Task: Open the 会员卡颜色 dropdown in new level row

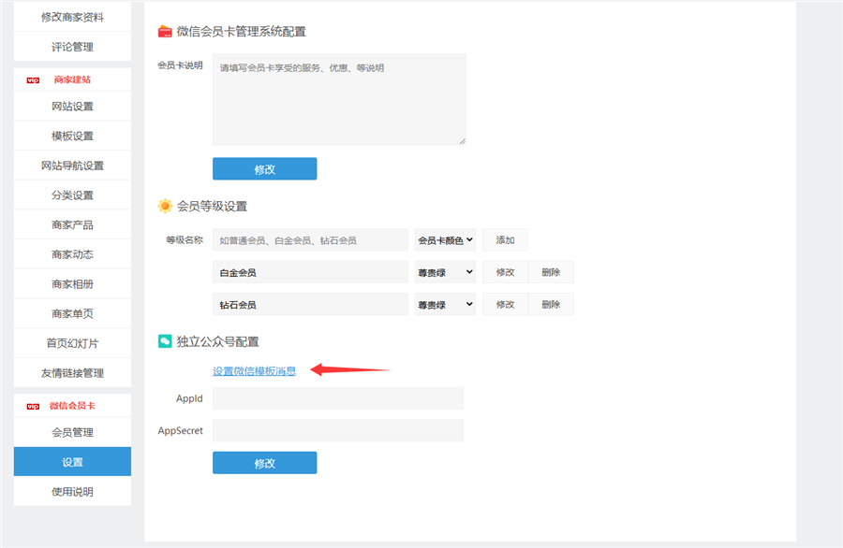Action: click(445, 240)
